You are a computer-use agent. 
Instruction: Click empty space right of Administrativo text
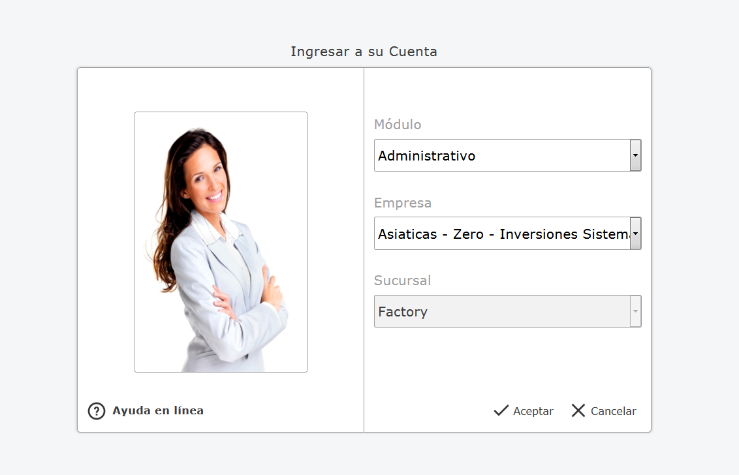pos(555,156)
